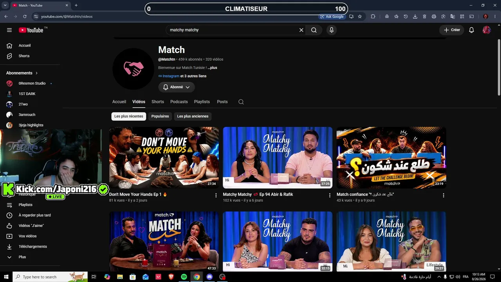Play the Don't Move Your Hands thumbnail
Screen dimensions: 501x282
coord(164,157)
